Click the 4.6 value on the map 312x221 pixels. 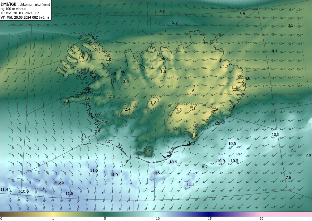162,11
